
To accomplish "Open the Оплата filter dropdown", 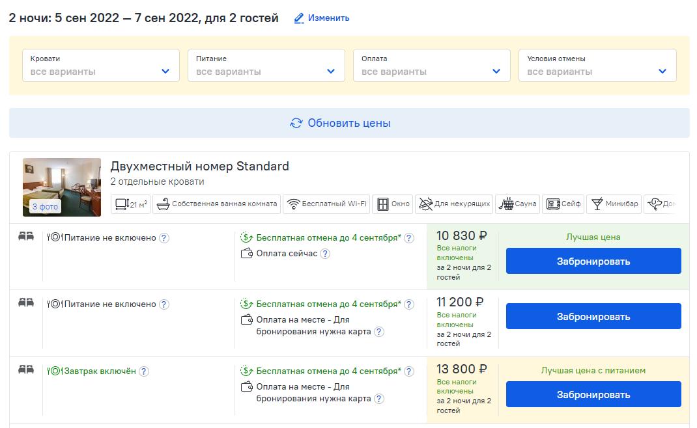I will (432, 66).
